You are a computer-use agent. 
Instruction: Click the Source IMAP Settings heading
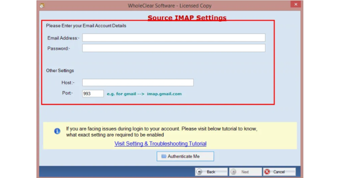(x=187, y=18)
